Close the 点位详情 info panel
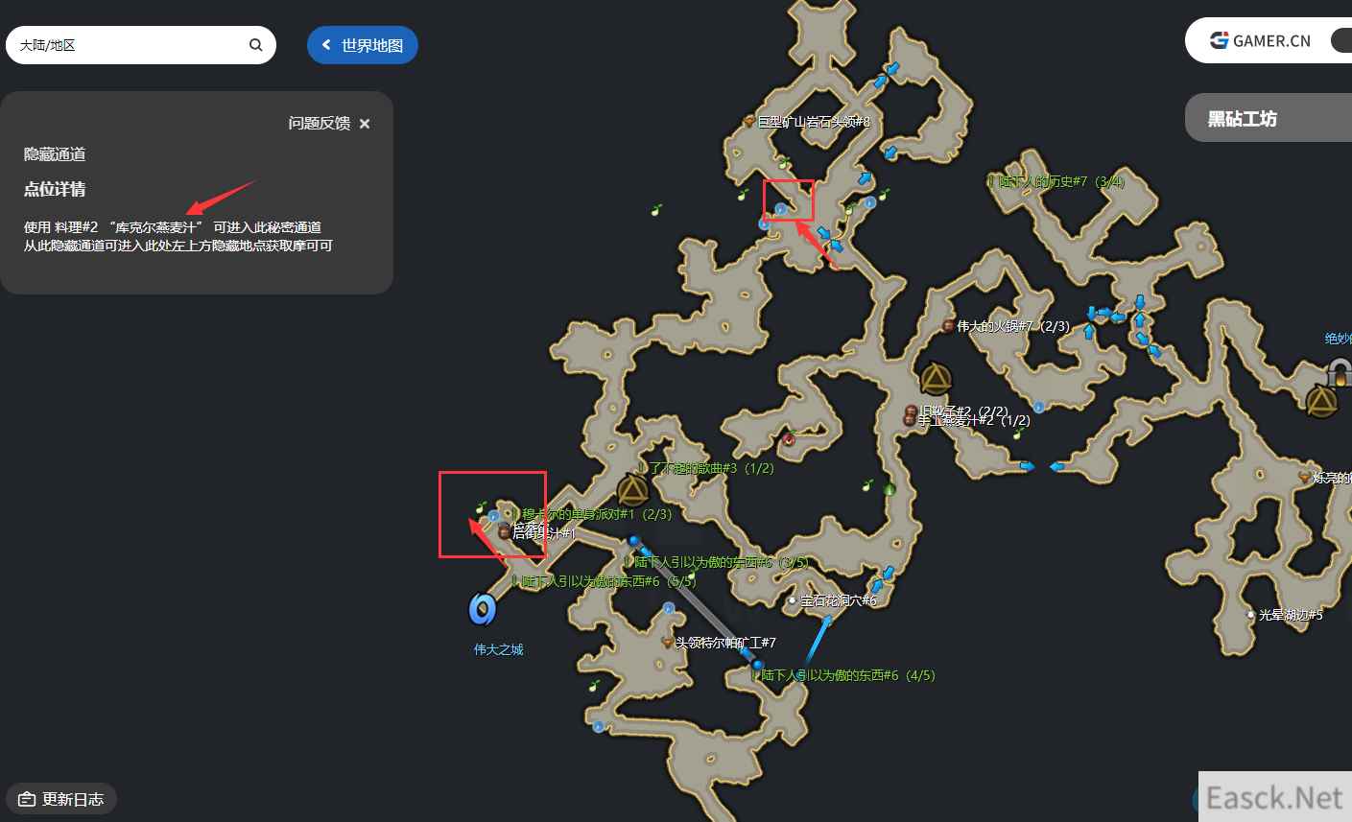The width and height of the screenshot is (1352, 822). [365, 124]
